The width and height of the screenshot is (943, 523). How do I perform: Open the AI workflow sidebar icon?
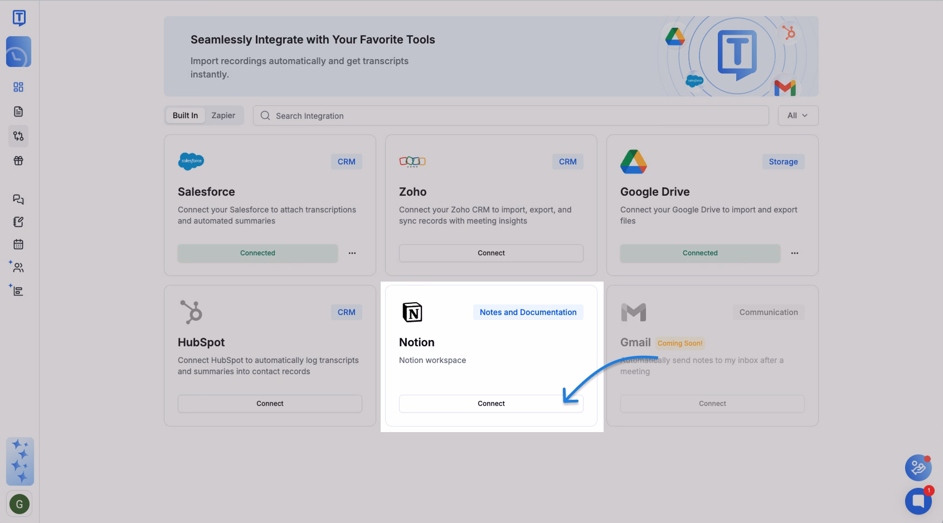18,290
